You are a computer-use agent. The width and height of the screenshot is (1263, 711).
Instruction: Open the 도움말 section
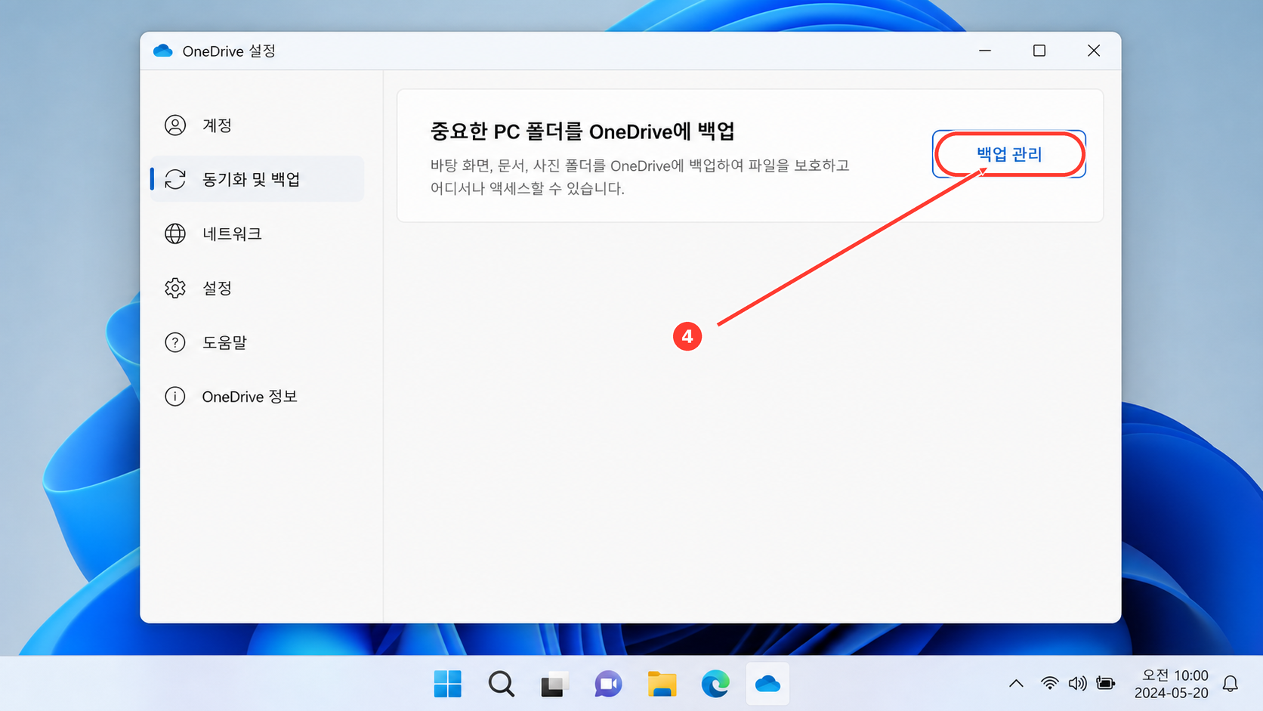click(257, 342)
